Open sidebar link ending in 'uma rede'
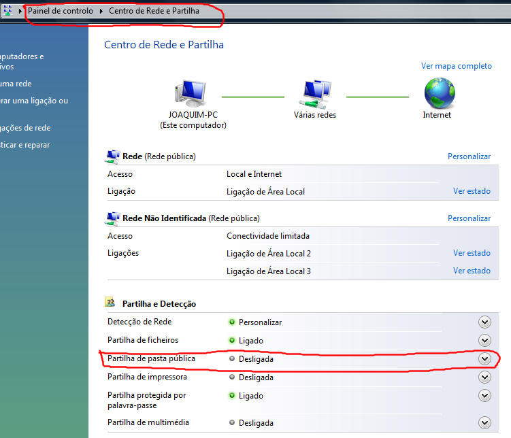 click(16, 84)
